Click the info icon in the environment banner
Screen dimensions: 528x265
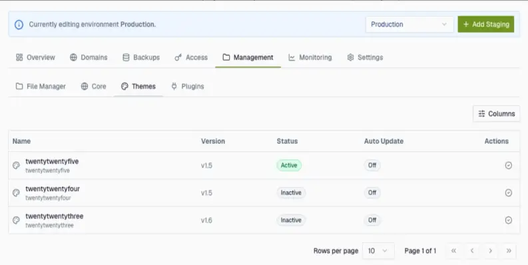(x=19, y=25)
